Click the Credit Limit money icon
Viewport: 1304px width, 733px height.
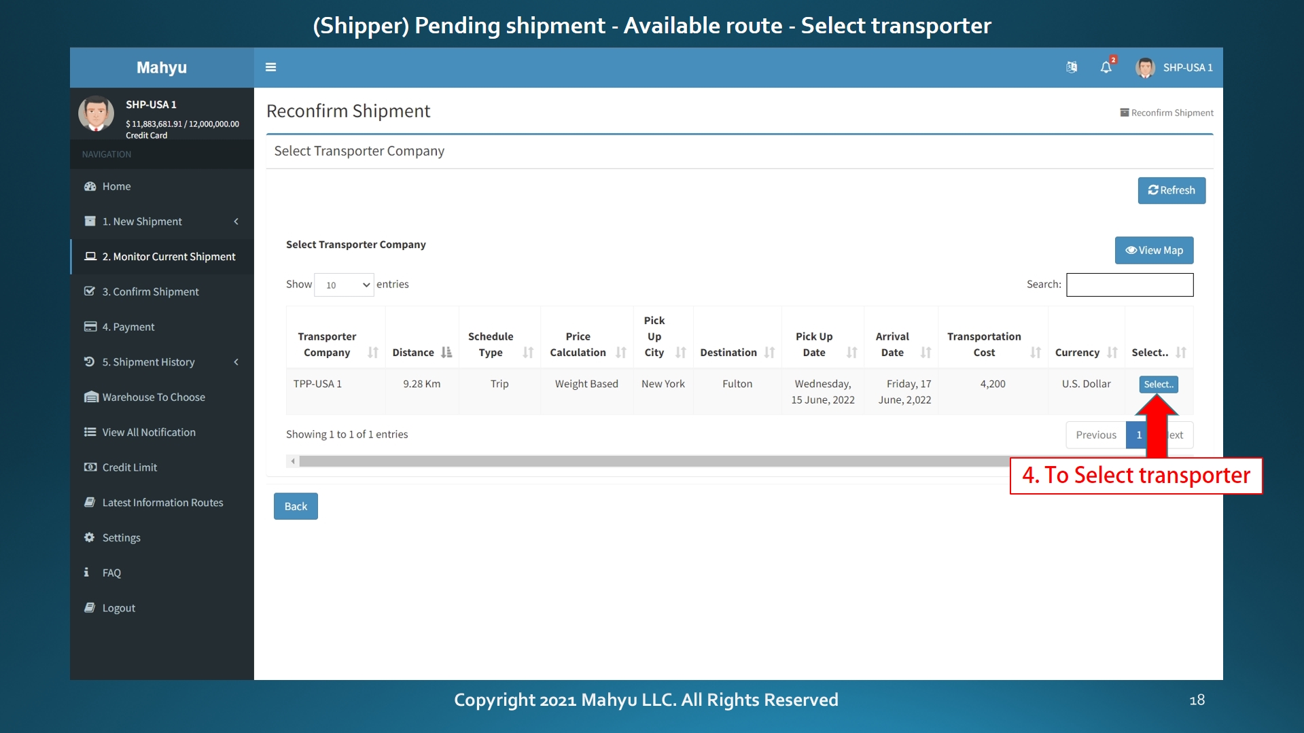(90, 467)
